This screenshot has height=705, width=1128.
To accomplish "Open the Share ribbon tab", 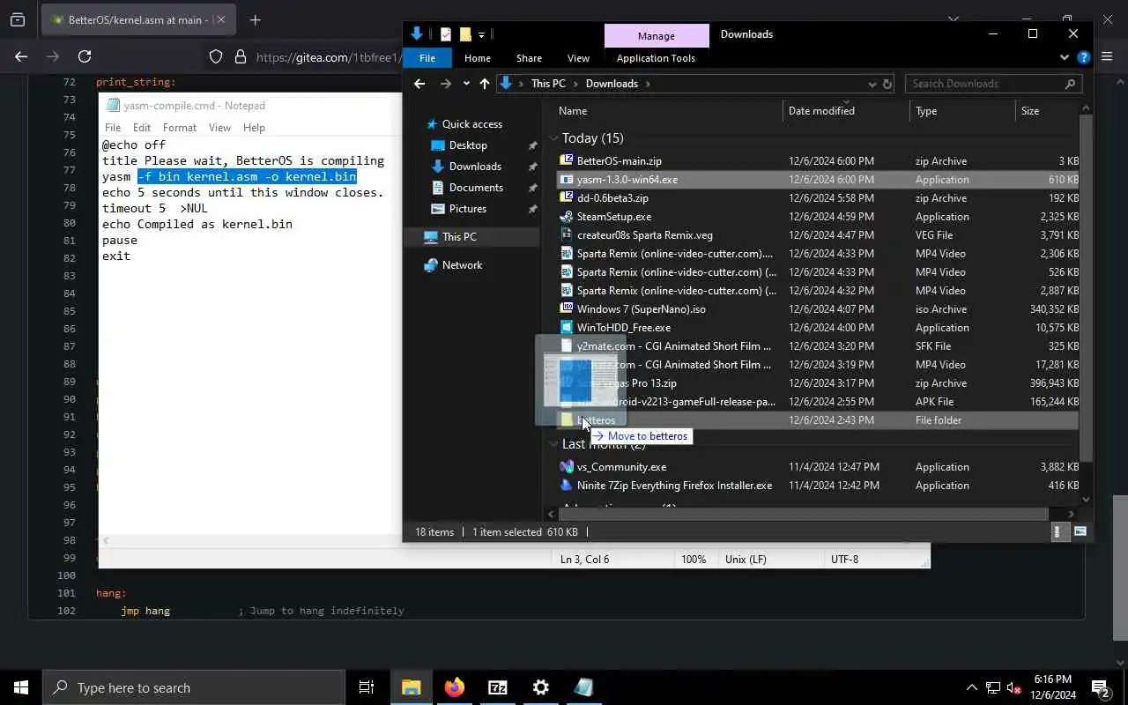I will 529,58.
